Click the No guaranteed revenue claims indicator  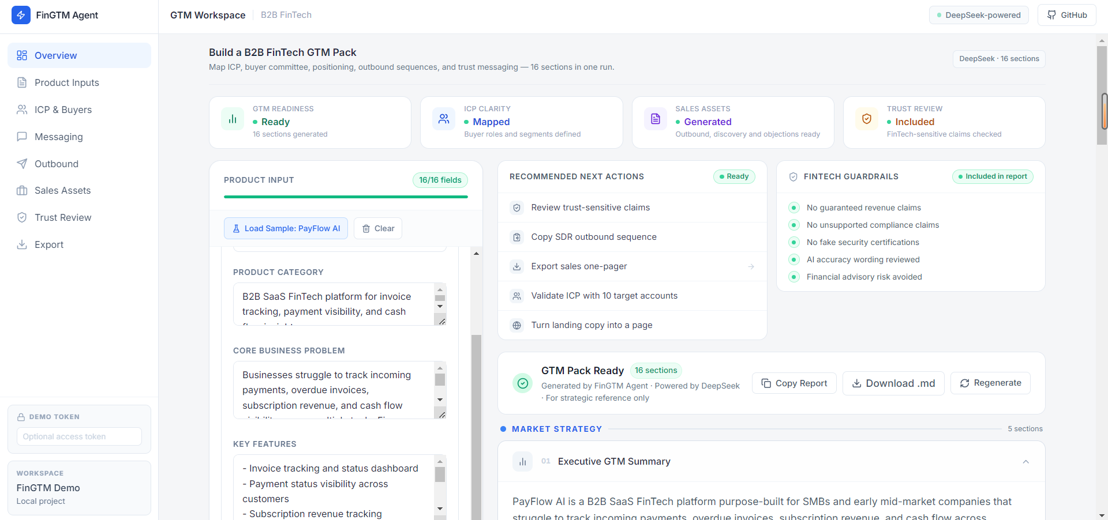click(794, 208)
